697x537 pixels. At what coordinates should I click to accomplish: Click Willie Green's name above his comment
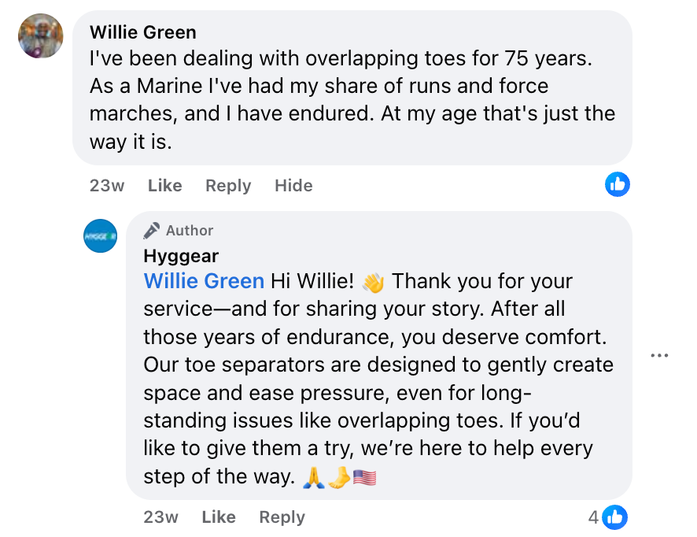click(143, 32)
